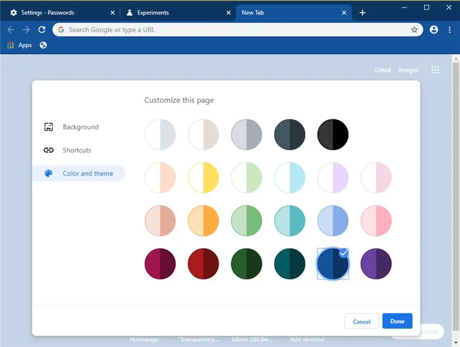Click the Cancel button
This screenshot has height=347, width=460.
coord(361,321)
